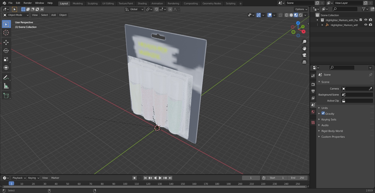Switch orthographic perspective grid icon

304,62
